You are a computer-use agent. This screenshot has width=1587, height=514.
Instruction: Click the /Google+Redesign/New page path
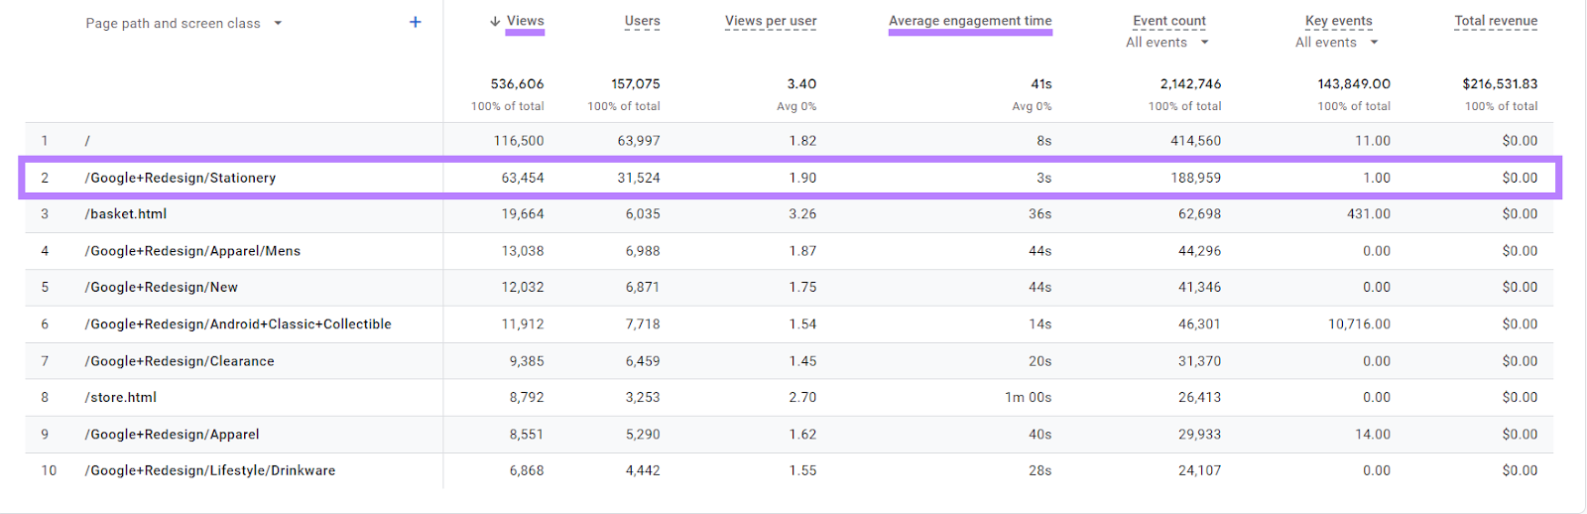[x=162, y=287]
